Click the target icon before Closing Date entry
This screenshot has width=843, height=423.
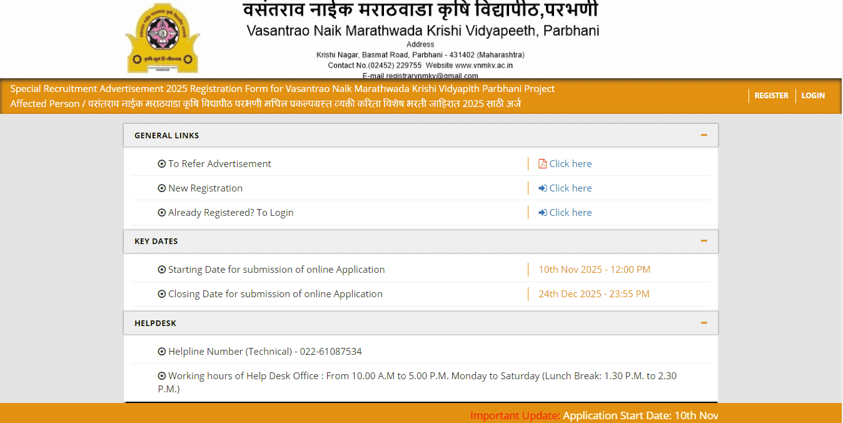click(162, 293)
